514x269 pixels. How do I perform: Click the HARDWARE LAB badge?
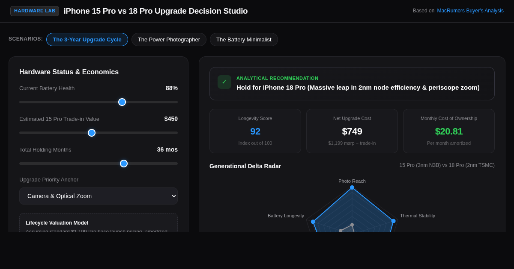click(35, 11)
